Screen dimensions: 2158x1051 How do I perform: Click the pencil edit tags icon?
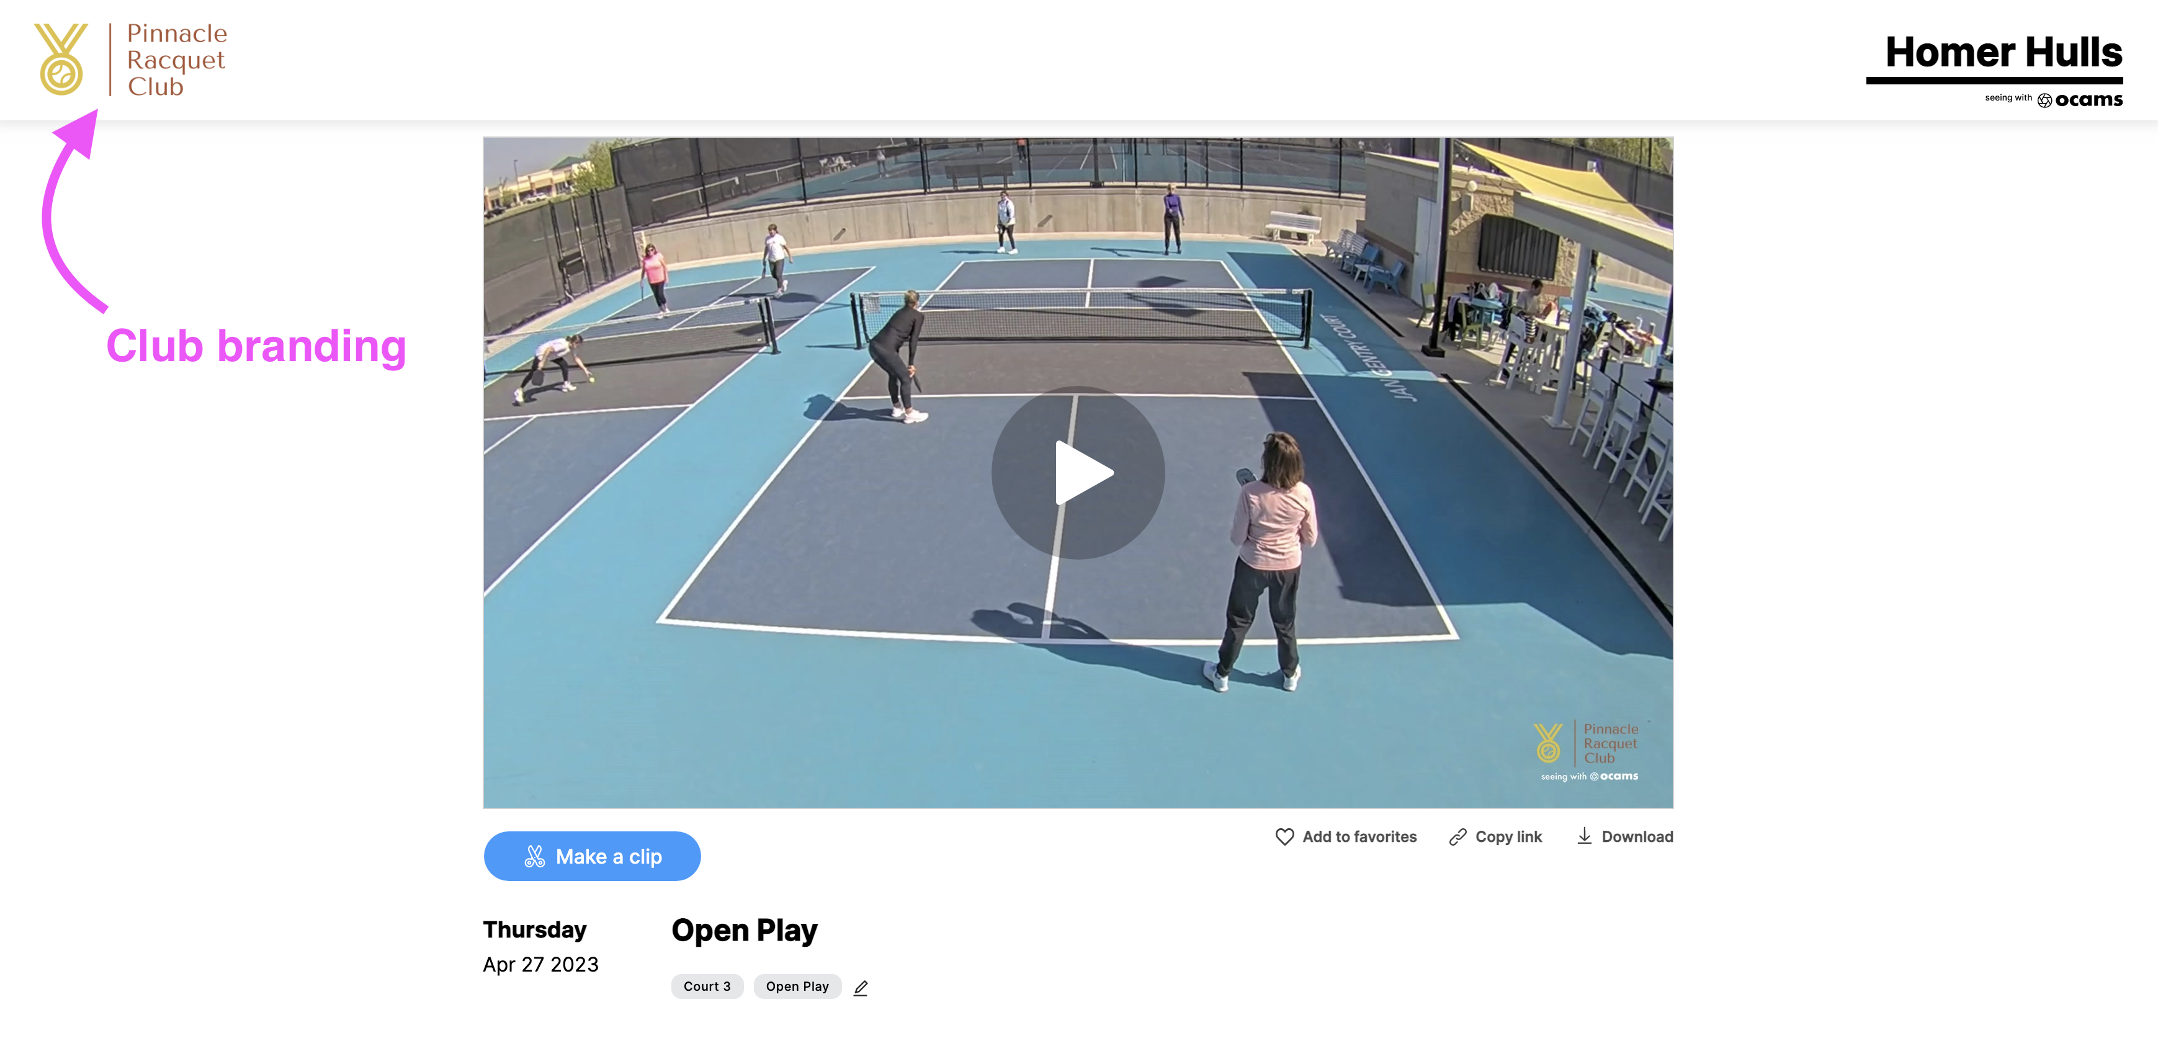861,987
